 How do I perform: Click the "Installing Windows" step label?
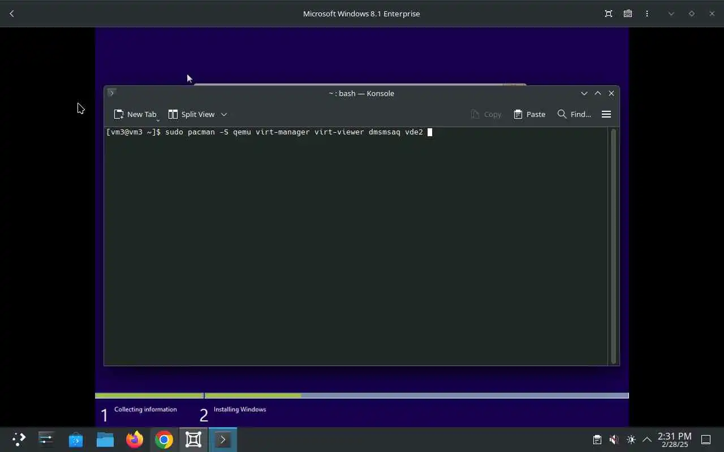tap(240, 409)
